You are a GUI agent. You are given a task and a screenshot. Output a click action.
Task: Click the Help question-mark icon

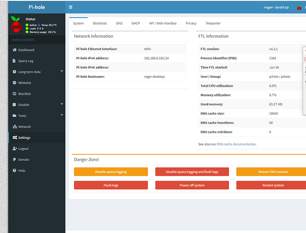(14, 171)
